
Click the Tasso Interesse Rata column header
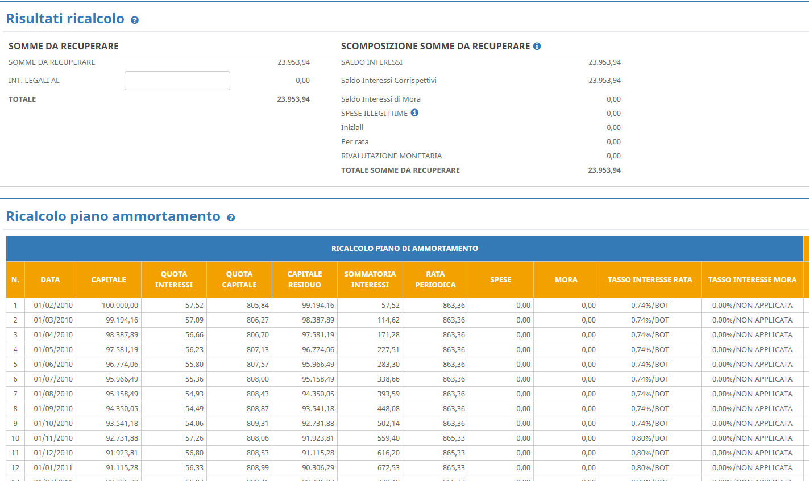(650, 279)
